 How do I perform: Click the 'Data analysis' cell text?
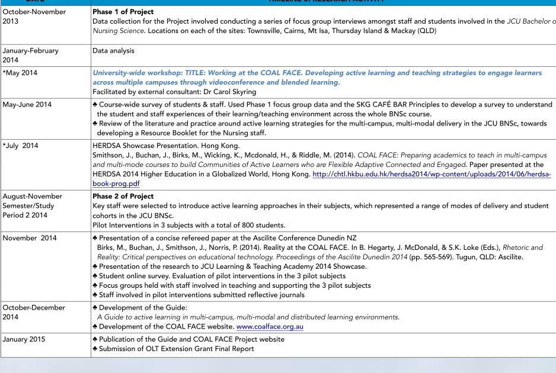[x=113, y=51]
